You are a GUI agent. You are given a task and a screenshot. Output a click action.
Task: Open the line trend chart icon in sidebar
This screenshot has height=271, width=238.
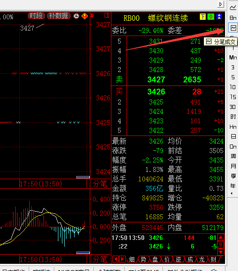(233, 8)
